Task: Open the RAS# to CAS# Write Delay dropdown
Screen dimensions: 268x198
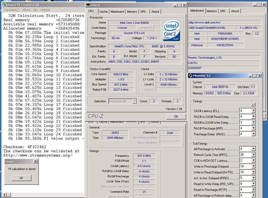Action: pyautogui.click(x=253, y=123)
